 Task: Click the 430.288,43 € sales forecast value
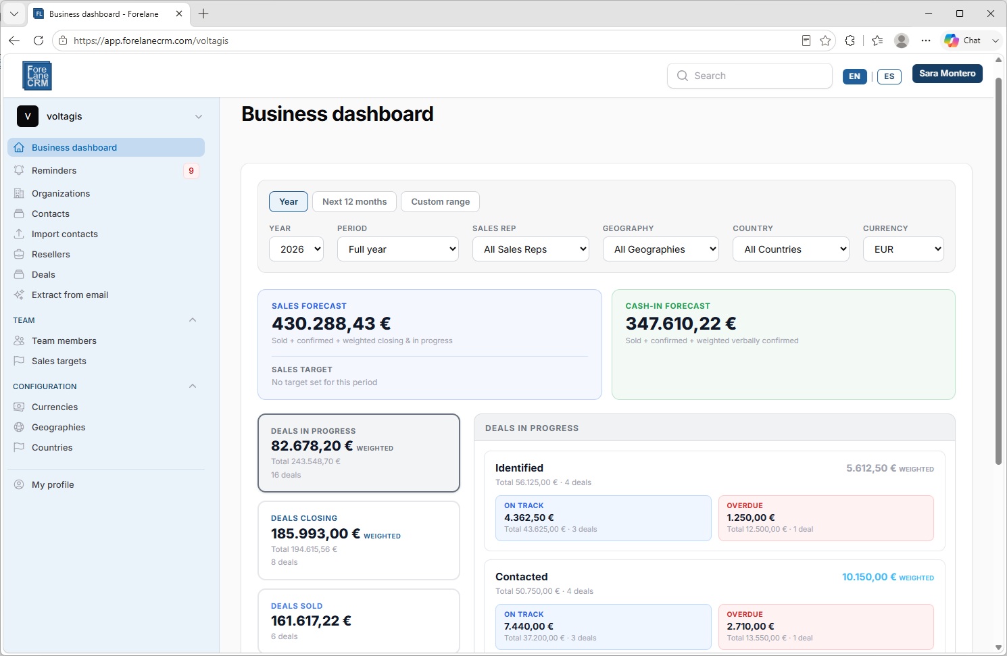pos(331,324)
